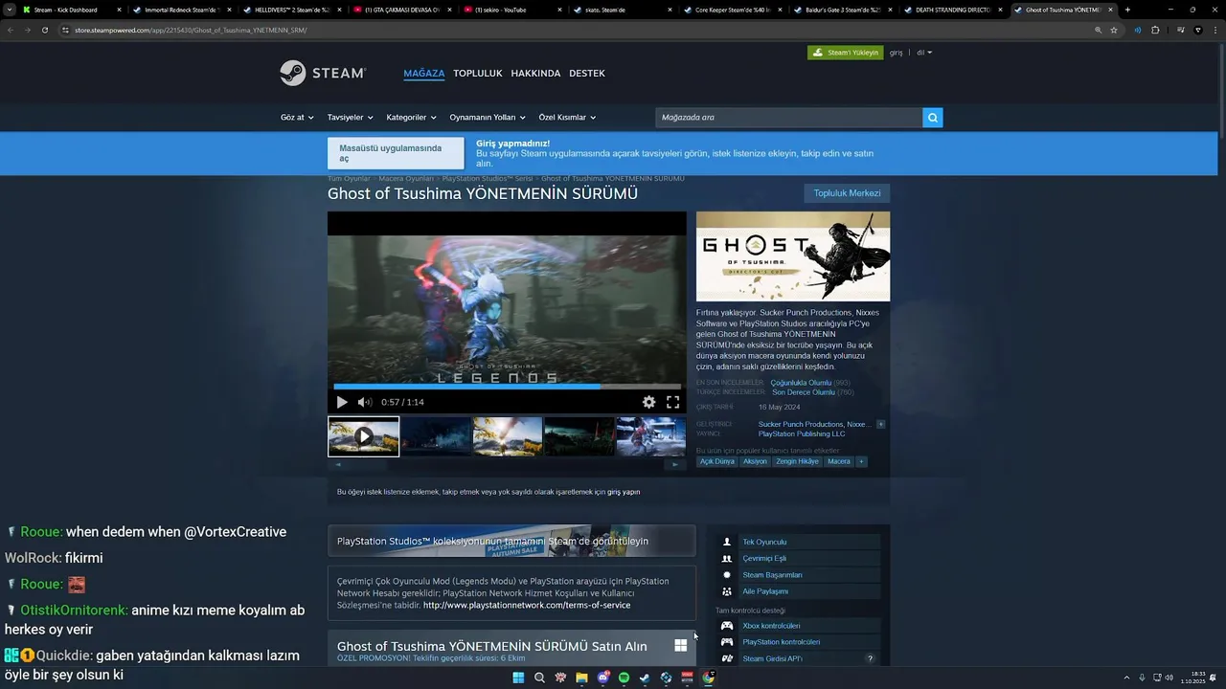Select the fifth screenshot thumbnail

tap(651, 436)
